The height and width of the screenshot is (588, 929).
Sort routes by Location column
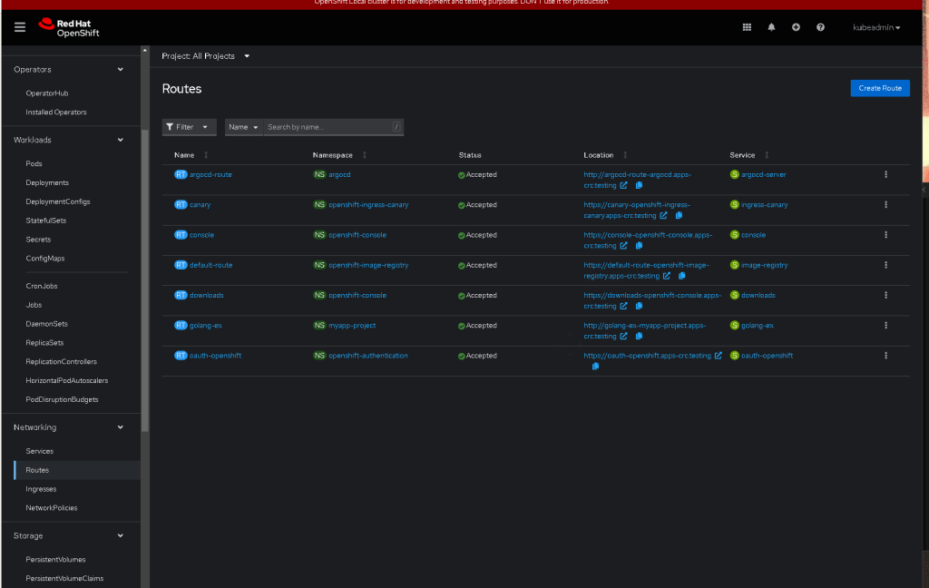pyautogui.click(x=605, y=155)
